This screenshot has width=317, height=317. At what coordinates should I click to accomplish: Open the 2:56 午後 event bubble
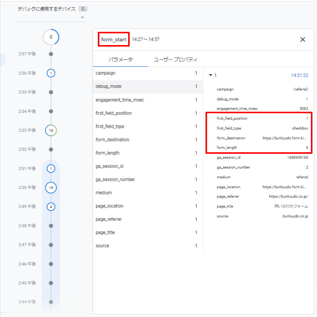pos(51,73)
